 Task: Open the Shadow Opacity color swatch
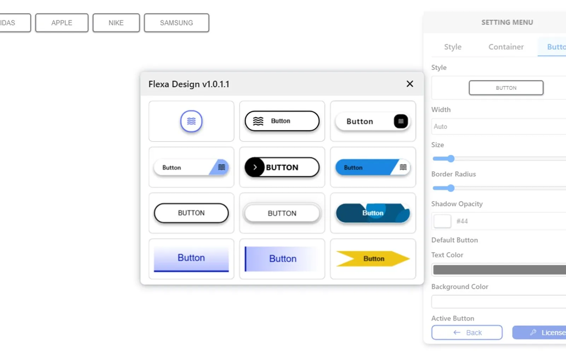pos(442,221)
